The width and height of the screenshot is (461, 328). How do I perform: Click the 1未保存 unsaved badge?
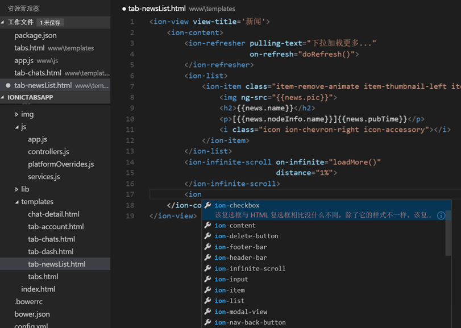(50, 23)
